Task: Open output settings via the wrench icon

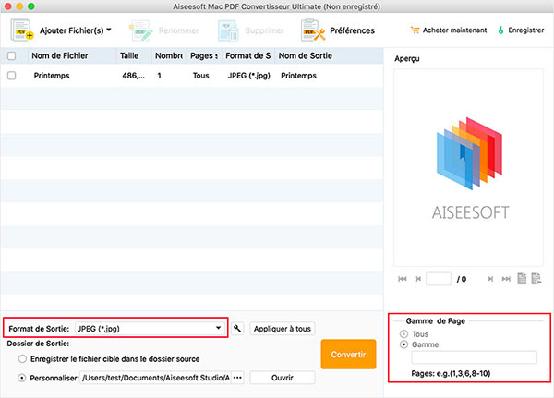Action: (x=237, y=328)
